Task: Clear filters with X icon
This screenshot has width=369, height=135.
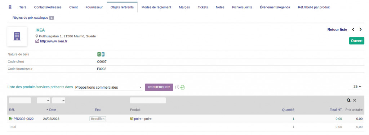Action: pos(355,100)
